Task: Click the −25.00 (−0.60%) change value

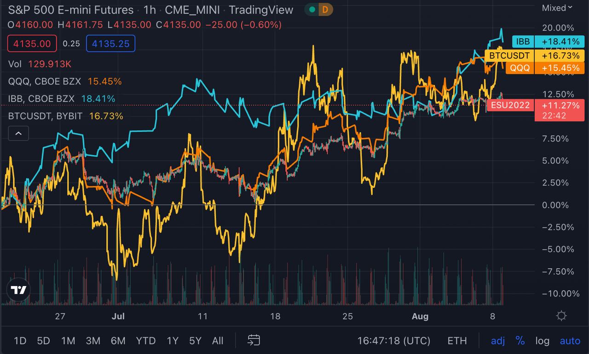Action: pyautogui.click(x=243, y=25)
